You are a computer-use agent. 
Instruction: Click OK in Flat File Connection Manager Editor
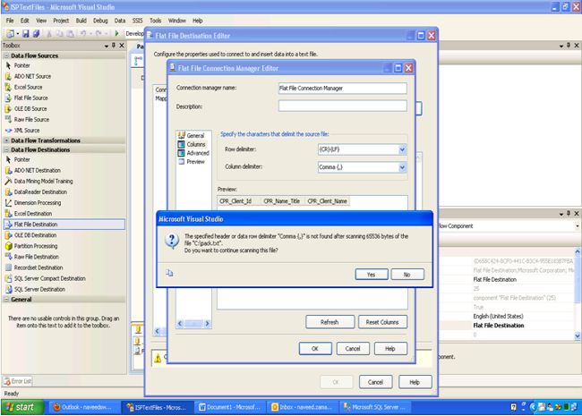click(x=315, y=349)
